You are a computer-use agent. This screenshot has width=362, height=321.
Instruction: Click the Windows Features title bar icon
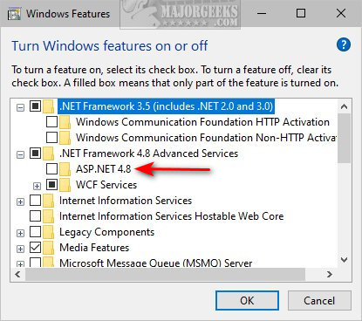[x=14, y=14]
